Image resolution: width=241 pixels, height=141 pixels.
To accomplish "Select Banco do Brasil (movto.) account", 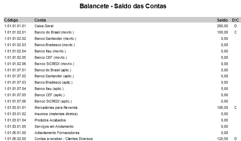I will (x=54, y=32).
